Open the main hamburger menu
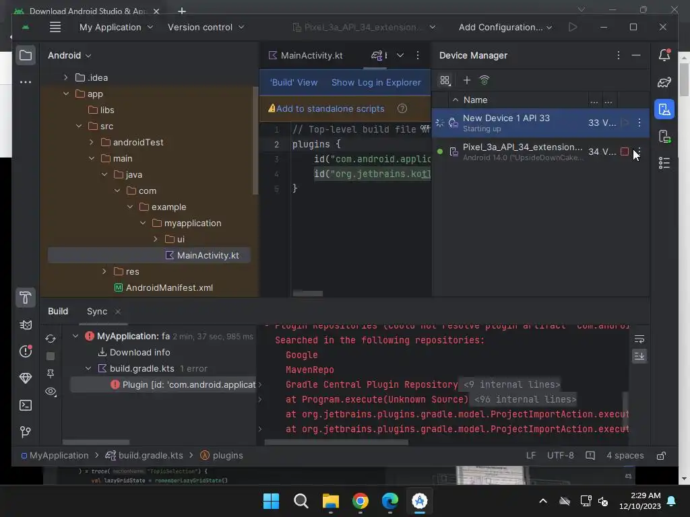Viewport: 690px width, 517px height. [55, 27]
